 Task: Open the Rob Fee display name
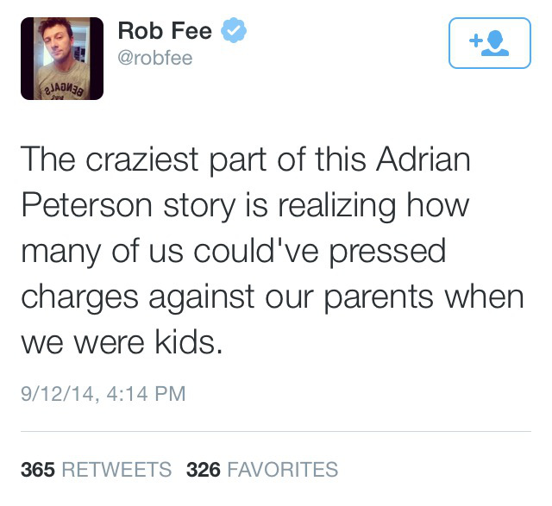tap(165, 32)
